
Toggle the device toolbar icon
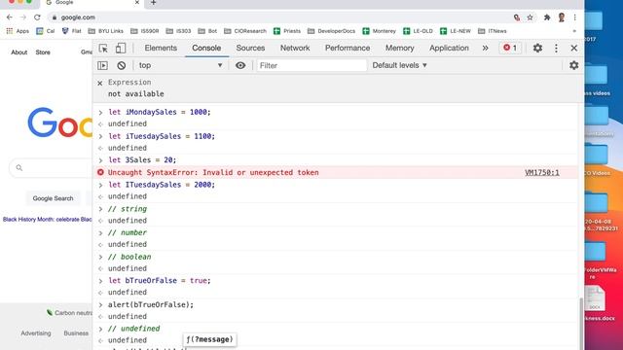pos(121,48)
